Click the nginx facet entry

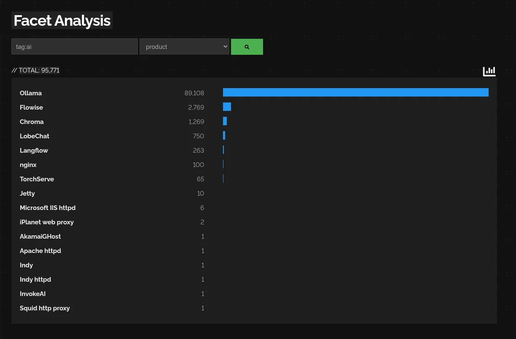click(28, 165)
